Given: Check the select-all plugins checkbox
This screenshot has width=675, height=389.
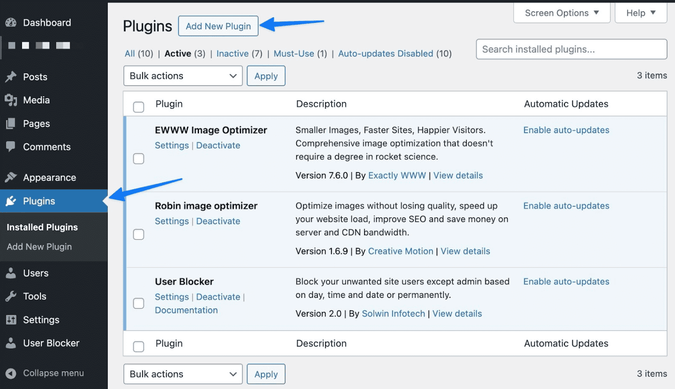Looking at the screenshot, I should pos(138,107).
